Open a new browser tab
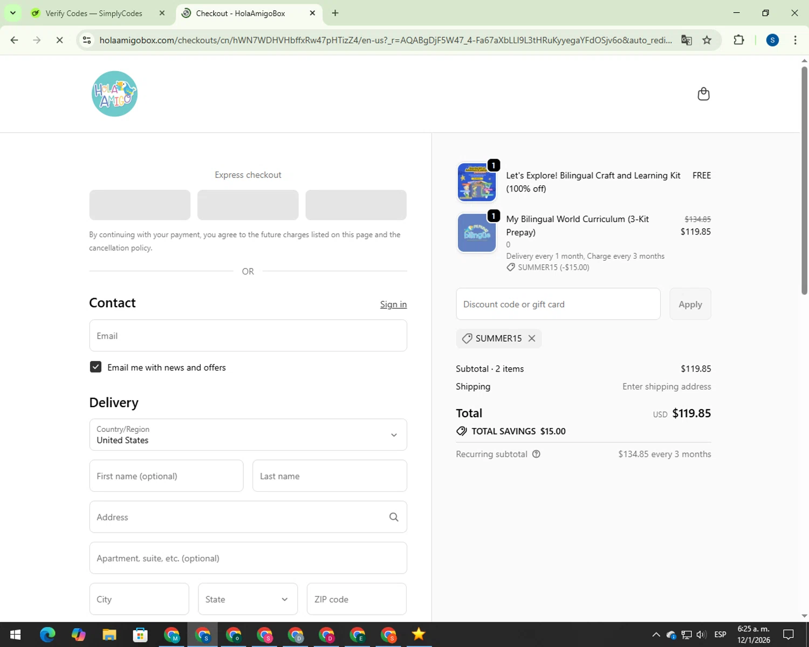This screenshot has height=647, width=809. [335, 13]
